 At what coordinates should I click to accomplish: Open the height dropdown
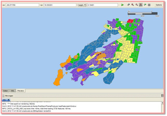82,5
